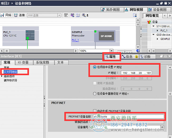Collapse inspector window with down arrow icon

pyautogui.click(x=170, y=56)
